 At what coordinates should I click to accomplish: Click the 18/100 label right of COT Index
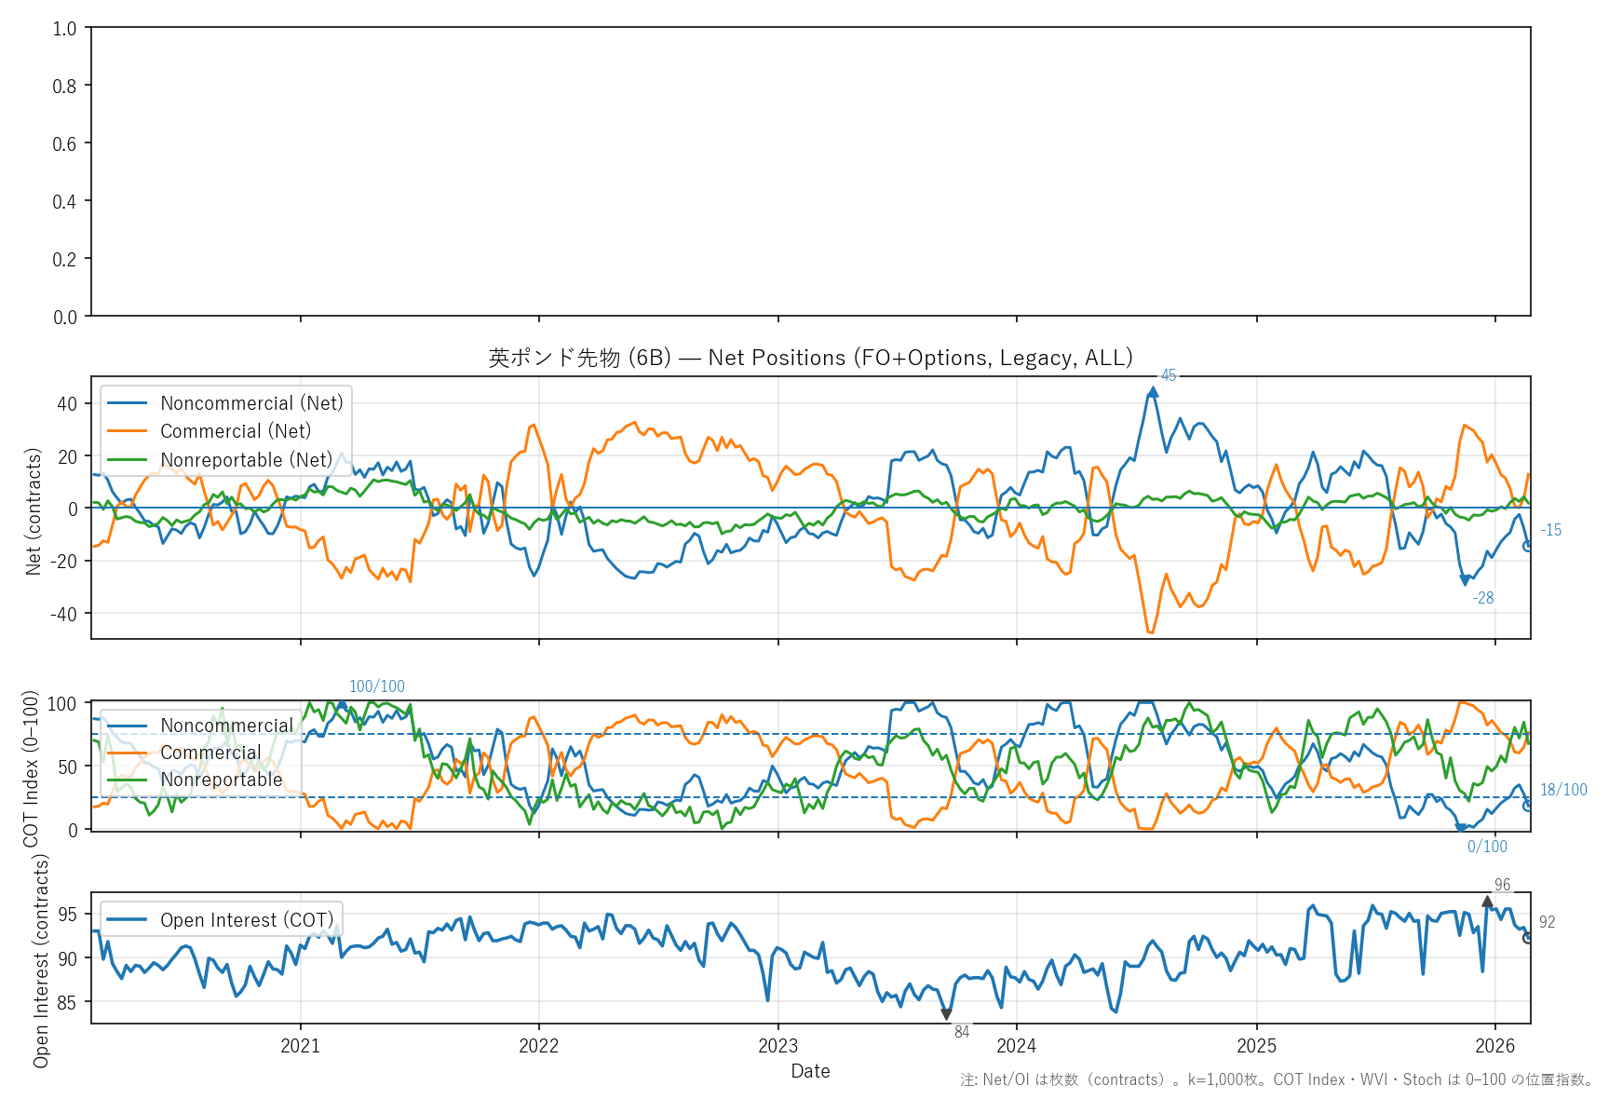pyautogui.click(x=1562, y=790)
